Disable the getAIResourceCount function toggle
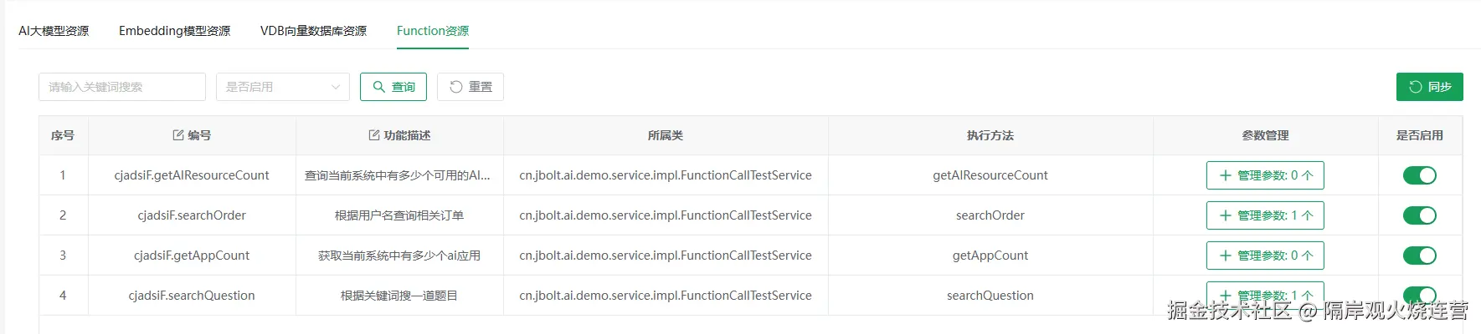The width and height of the screenshot is (1481, 334). 1419,175
